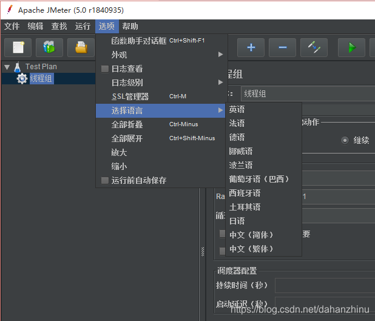
Task: Choose 全部展开 menu item
Action: [160, 138]
